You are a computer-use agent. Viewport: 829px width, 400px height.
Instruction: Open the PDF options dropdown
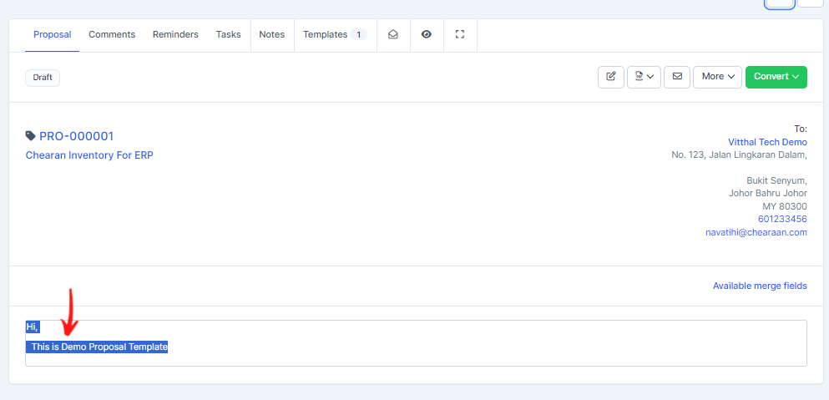pos(644,77)
